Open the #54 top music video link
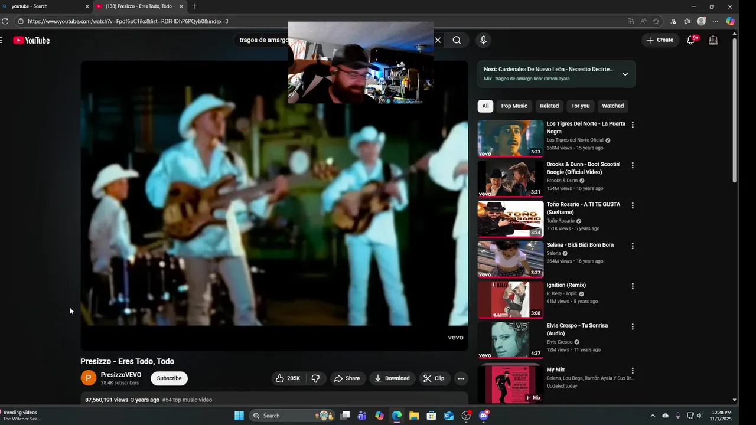The image size is (756, 425). pos(187,400)
